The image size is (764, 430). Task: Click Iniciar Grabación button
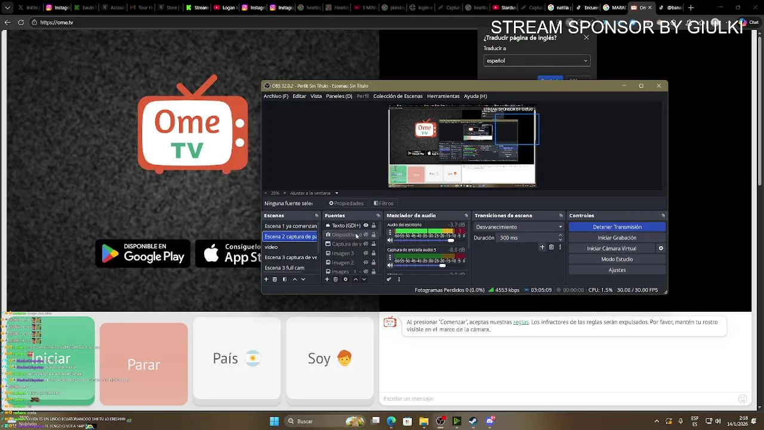(617, 238)
